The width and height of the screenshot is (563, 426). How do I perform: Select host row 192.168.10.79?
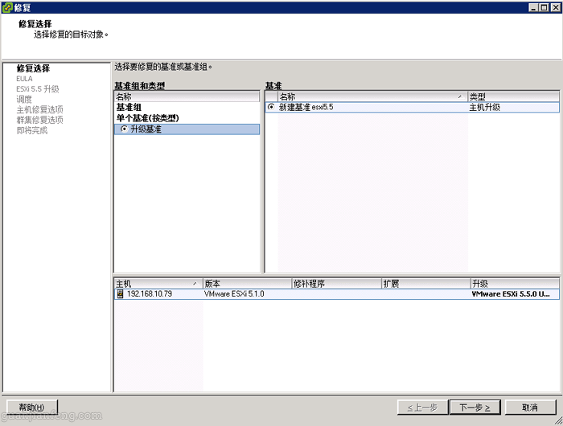pos(337,294)
